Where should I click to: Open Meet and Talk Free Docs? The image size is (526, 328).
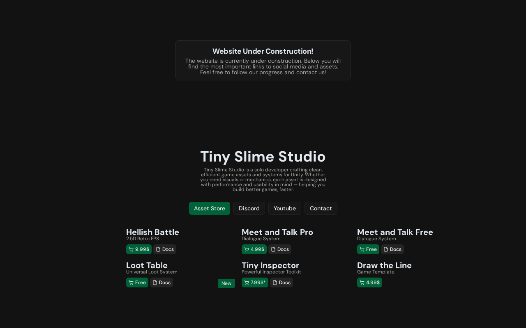[x=392, y=249]
